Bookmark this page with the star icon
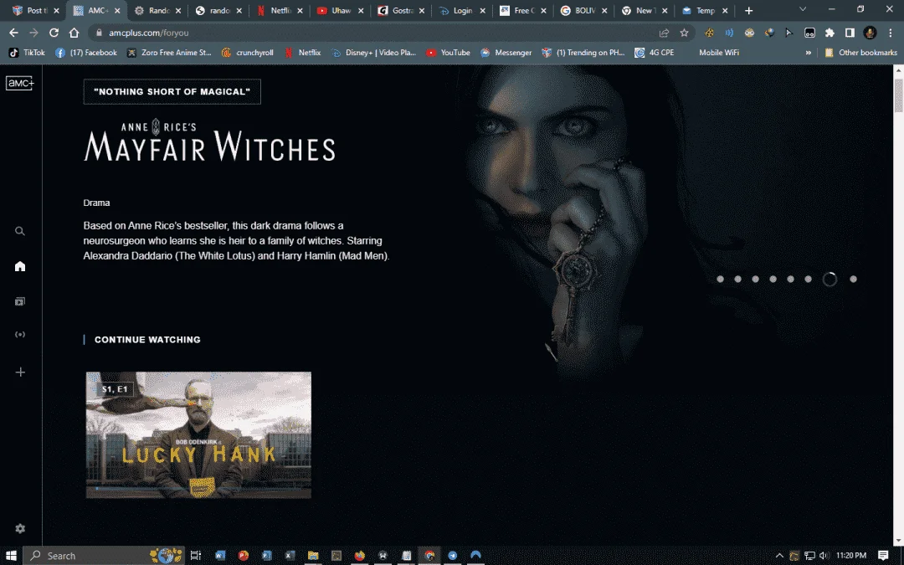Screen dimensions: 904x565 click(685, 33)
